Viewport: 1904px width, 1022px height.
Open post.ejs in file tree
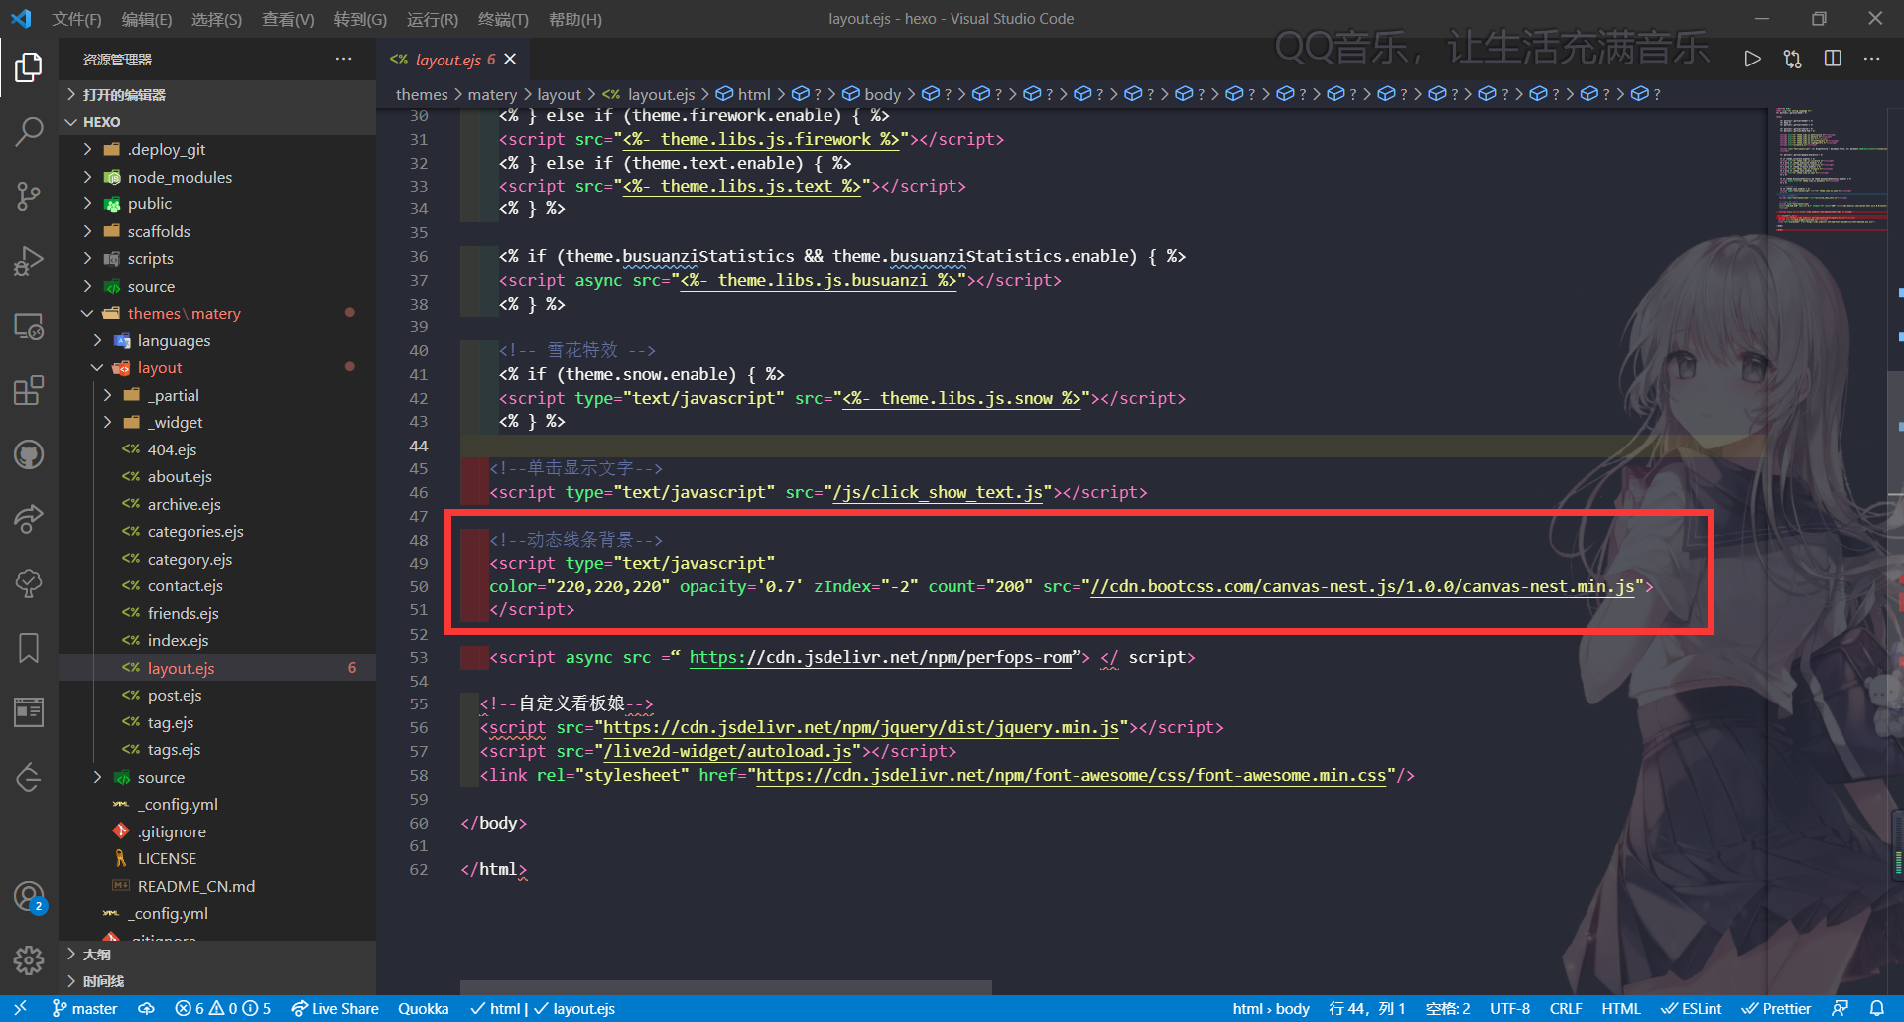[217, 695]
